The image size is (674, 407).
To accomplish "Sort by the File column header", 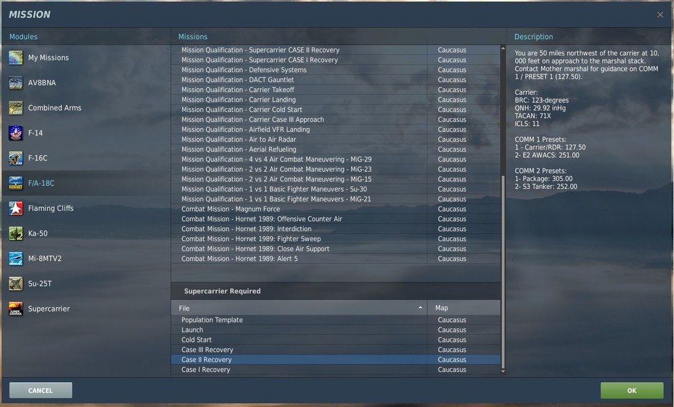I will 299,308.
